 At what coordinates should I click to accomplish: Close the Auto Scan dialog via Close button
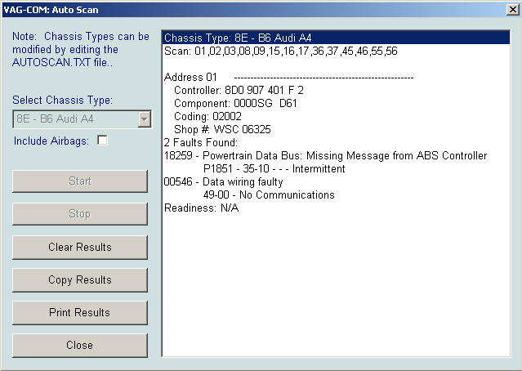pos(80,345)
